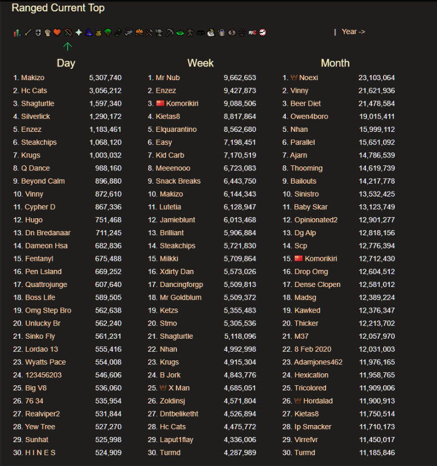
Task: Select the Cooking pot icon
Action: pyautogui.click(x=98, y=33)
